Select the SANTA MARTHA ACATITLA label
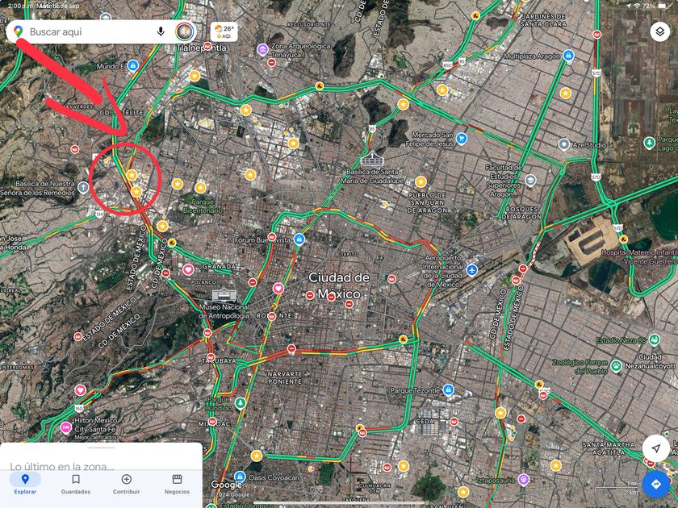This screenshot has width=678, height=508. tap(608, 448)
